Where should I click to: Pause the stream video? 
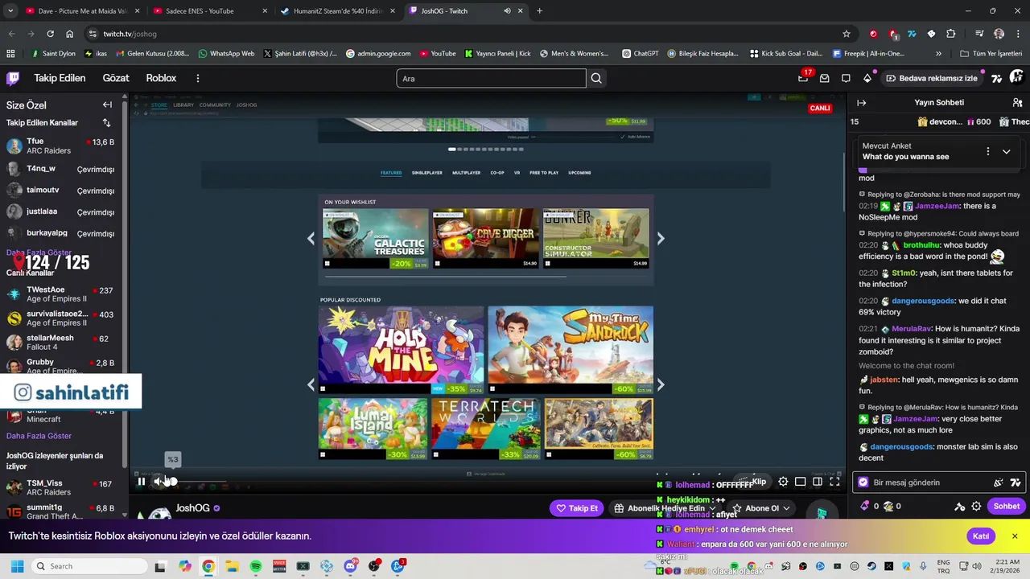[x=141, y=482]
